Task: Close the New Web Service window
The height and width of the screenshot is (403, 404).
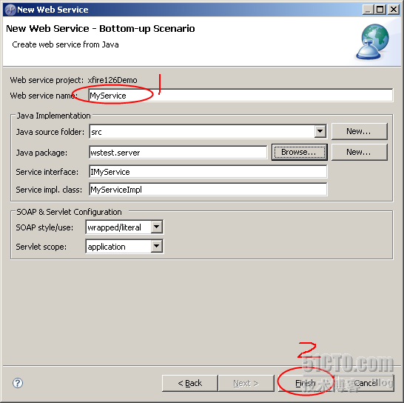Action: click(x=394, y=10)
